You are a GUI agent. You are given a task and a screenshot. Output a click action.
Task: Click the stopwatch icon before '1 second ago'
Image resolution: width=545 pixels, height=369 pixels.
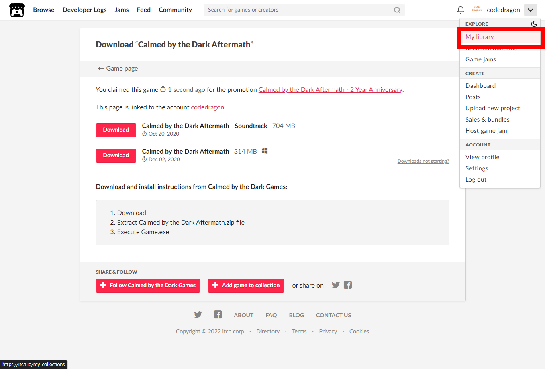(163, 89)
